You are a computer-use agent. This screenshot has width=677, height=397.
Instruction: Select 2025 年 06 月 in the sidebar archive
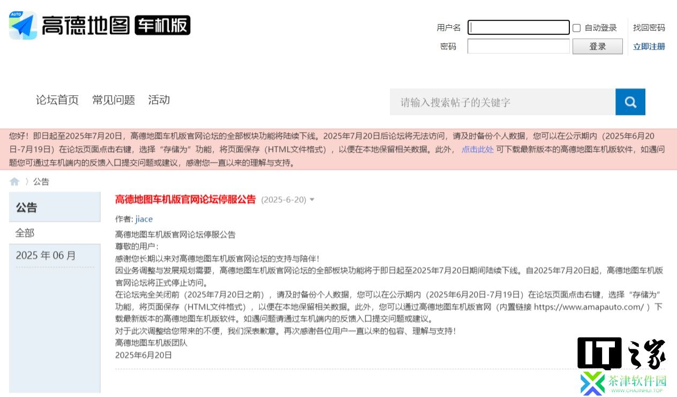pos(46,256)
